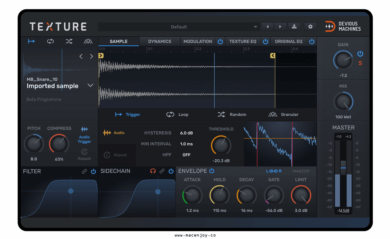
Task: Click the Sidechain curve control point
Action: [158, 192]
